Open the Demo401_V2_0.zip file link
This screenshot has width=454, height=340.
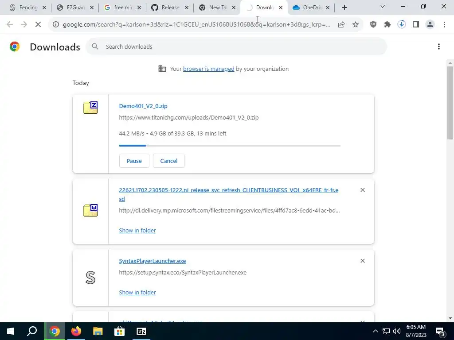click(143, 106)
